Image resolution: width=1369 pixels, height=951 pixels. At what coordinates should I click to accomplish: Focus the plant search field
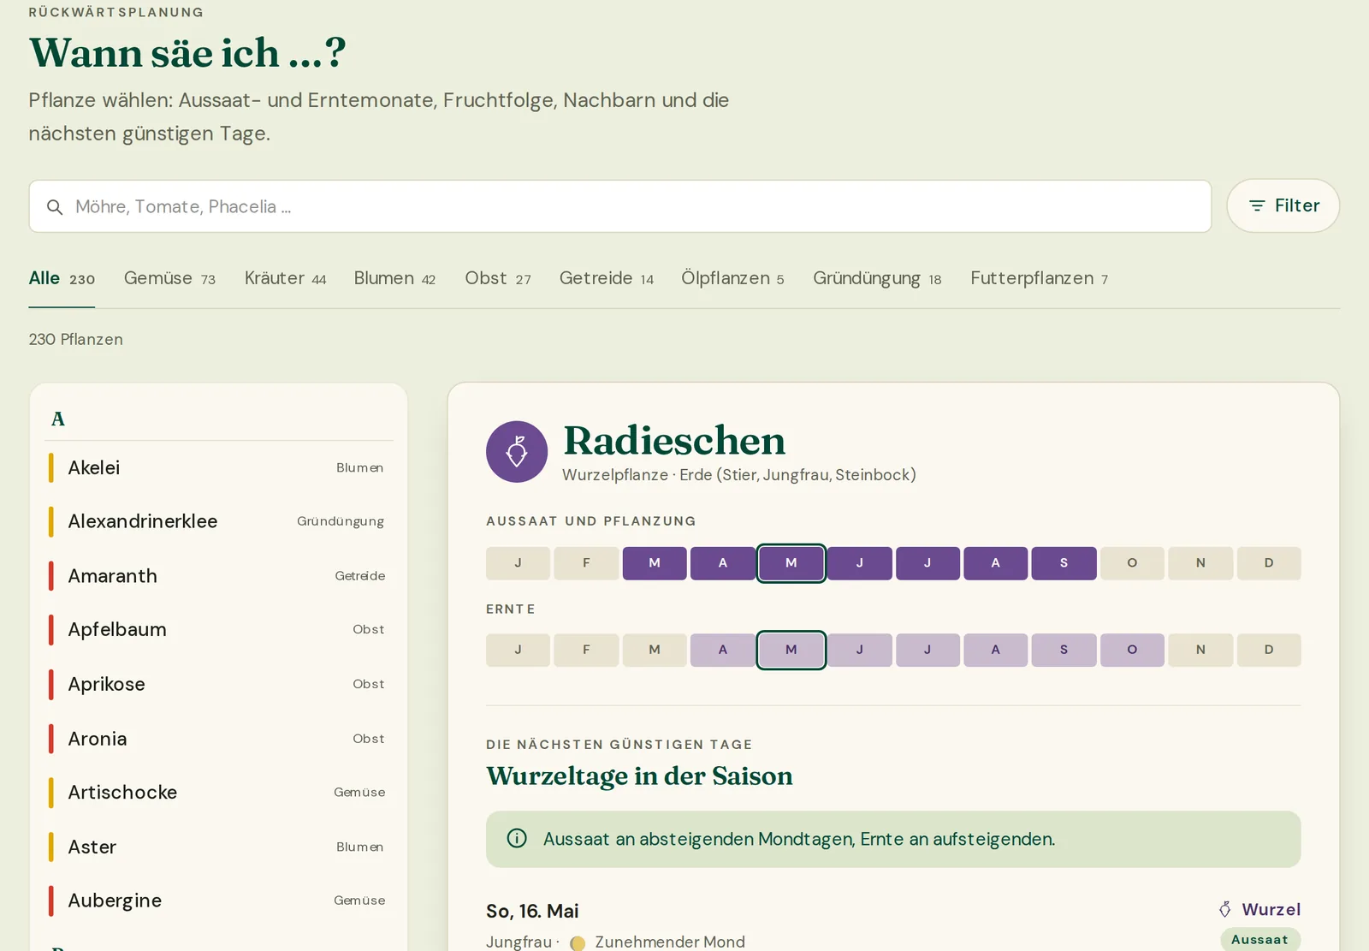[x=620, y=206]
